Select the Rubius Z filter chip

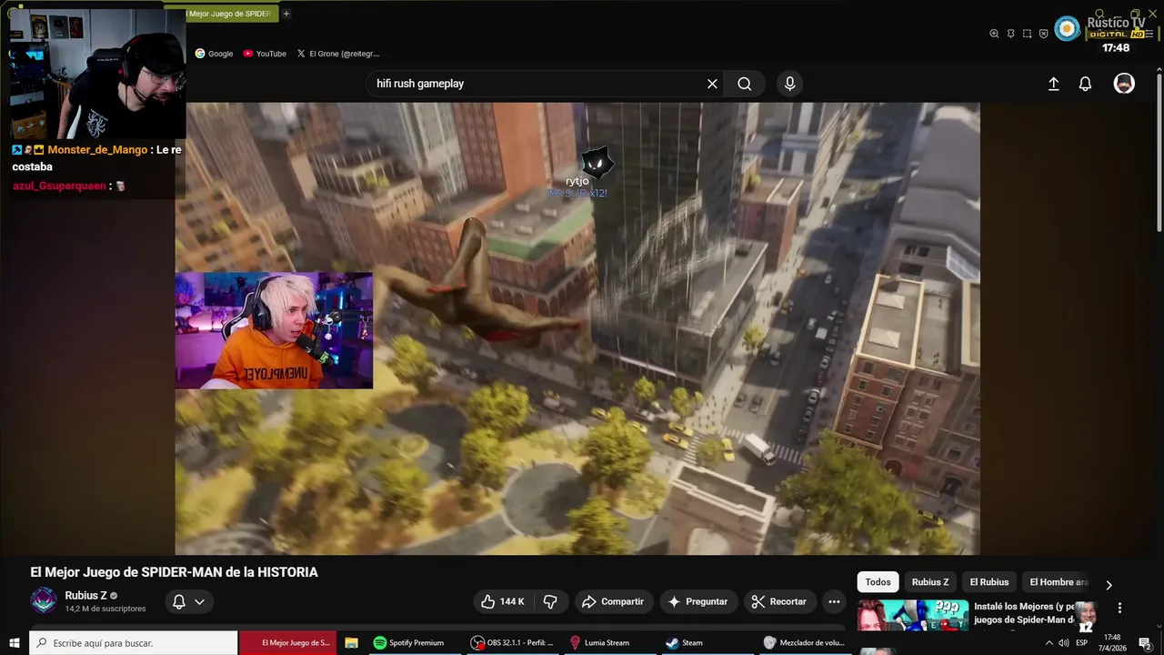coord(930,582)
